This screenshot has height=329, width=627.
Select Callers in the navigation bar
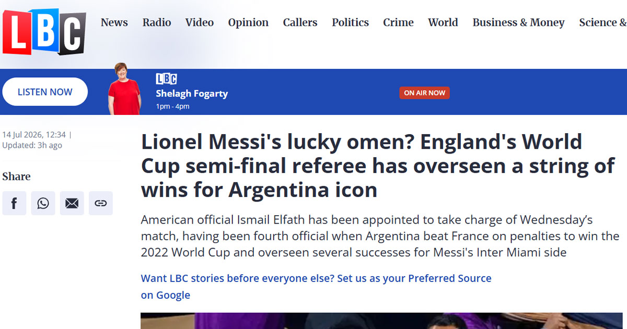click(300, 22)
